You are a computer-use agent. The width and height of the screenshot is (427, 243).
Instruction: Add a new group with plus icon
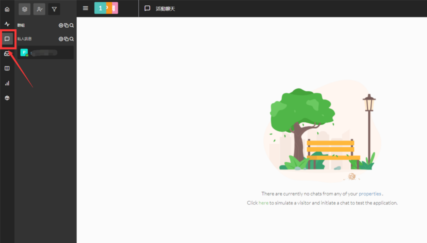pyautogui.click(x=61, y=25)
